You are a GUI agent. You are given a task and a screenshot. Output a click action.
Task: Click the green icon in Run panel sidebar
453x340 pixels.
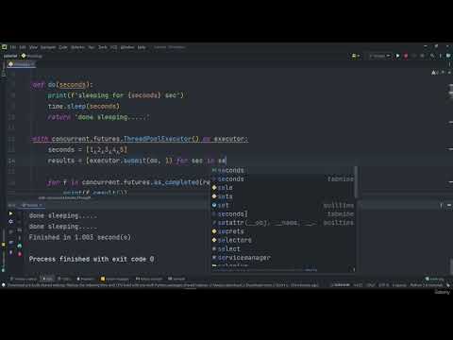point(20,246)
